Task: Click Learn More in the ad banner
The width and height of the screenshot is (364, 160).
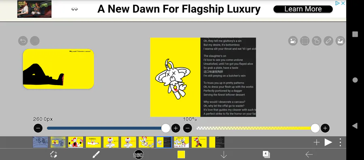Action: tap(303, 9)
